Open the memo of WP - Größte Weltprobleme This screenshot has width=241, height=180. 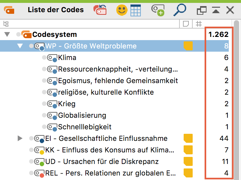pos(188,46)
